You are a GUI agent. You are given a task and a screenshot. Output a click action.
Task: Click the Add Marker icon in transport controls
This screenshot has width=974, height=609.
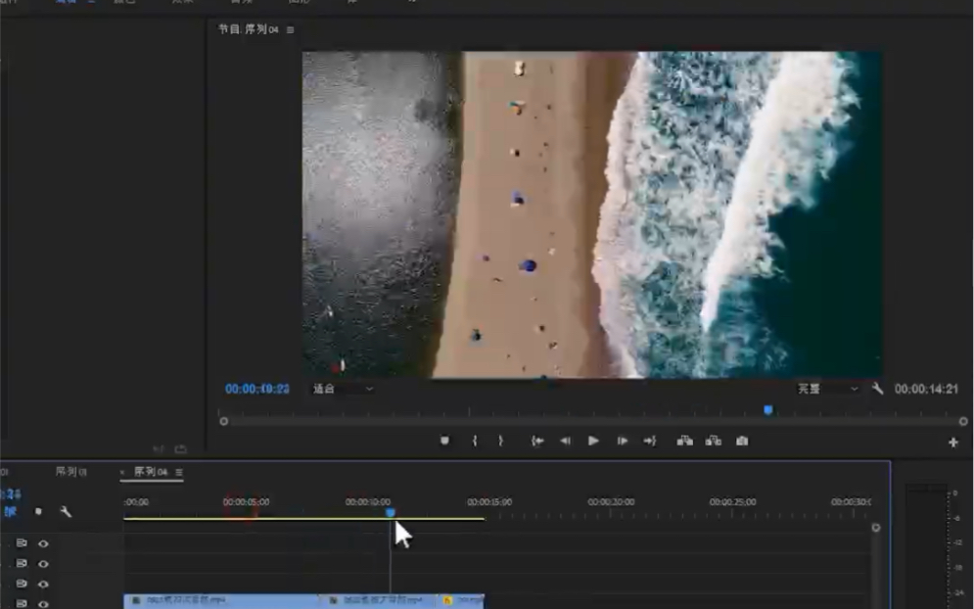pyautogui.click(x=445, y=441)
